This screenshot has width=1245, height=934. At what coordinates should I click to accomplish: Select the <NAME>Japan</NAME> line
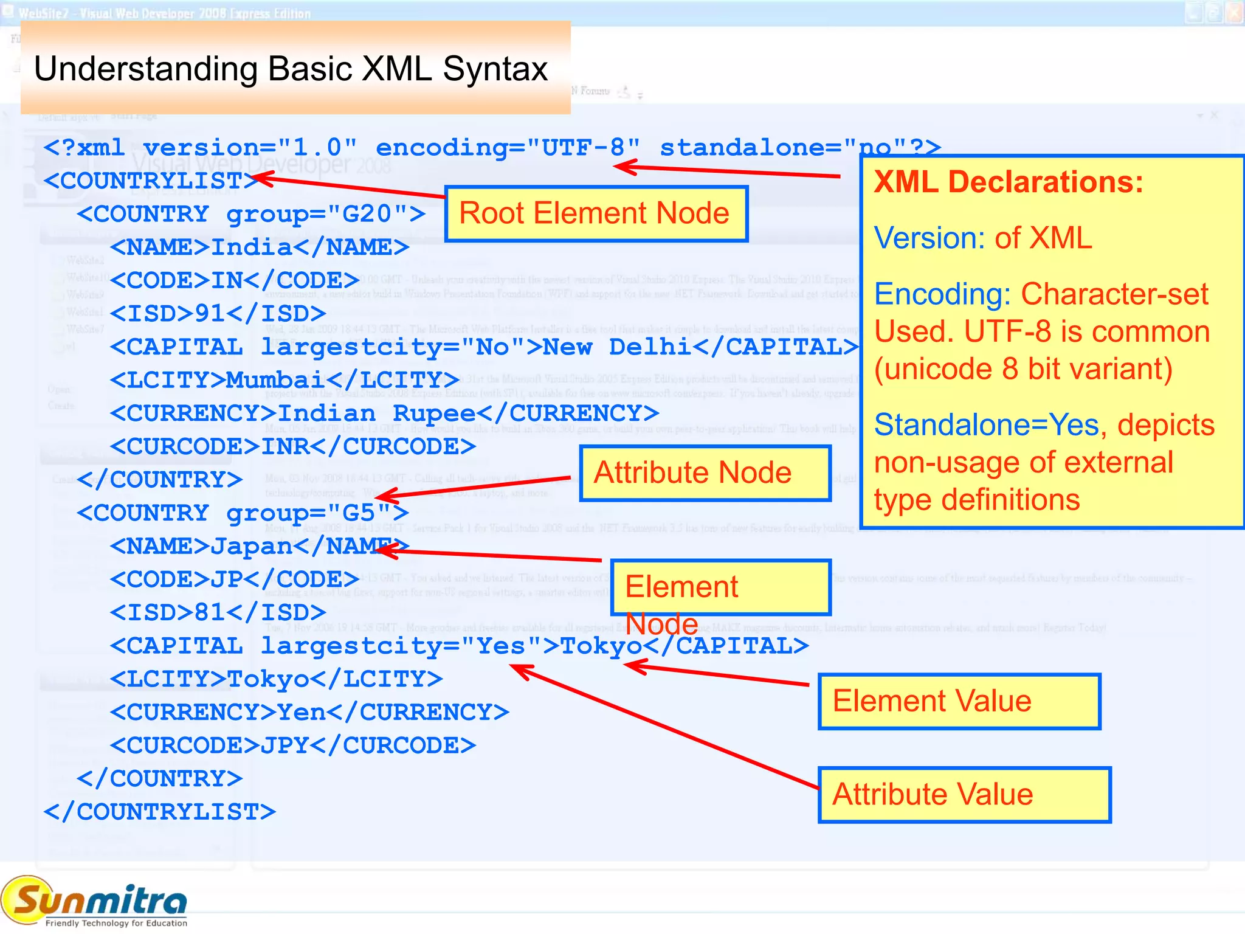(x=260, y=546)
